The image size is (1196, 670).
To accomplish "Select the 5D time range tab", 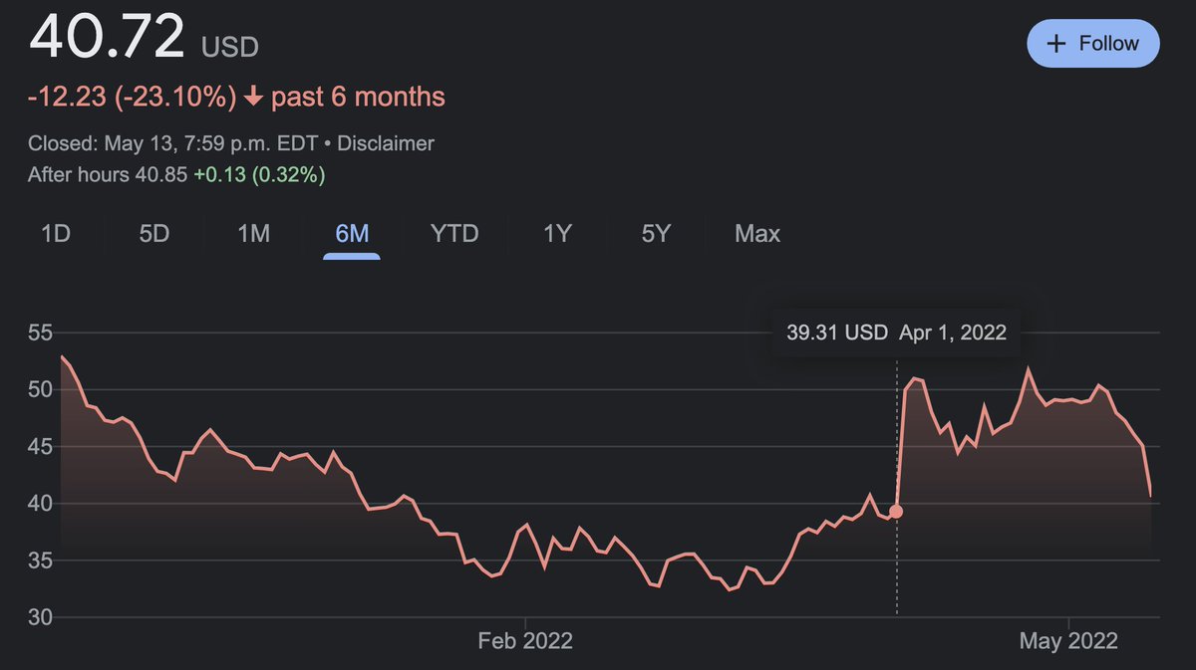I will coord(154,234).
